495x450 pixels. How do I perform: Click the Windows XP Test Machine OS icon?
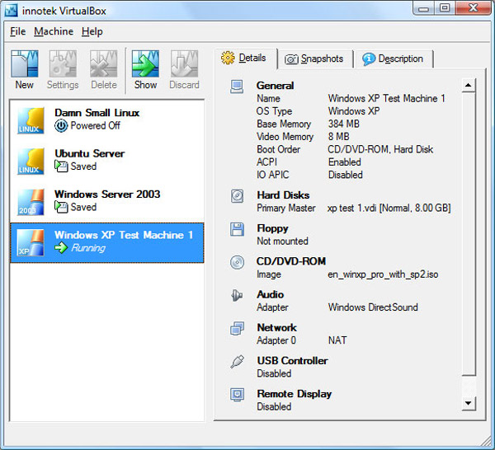pyautogui.click(x=31, y=242)
